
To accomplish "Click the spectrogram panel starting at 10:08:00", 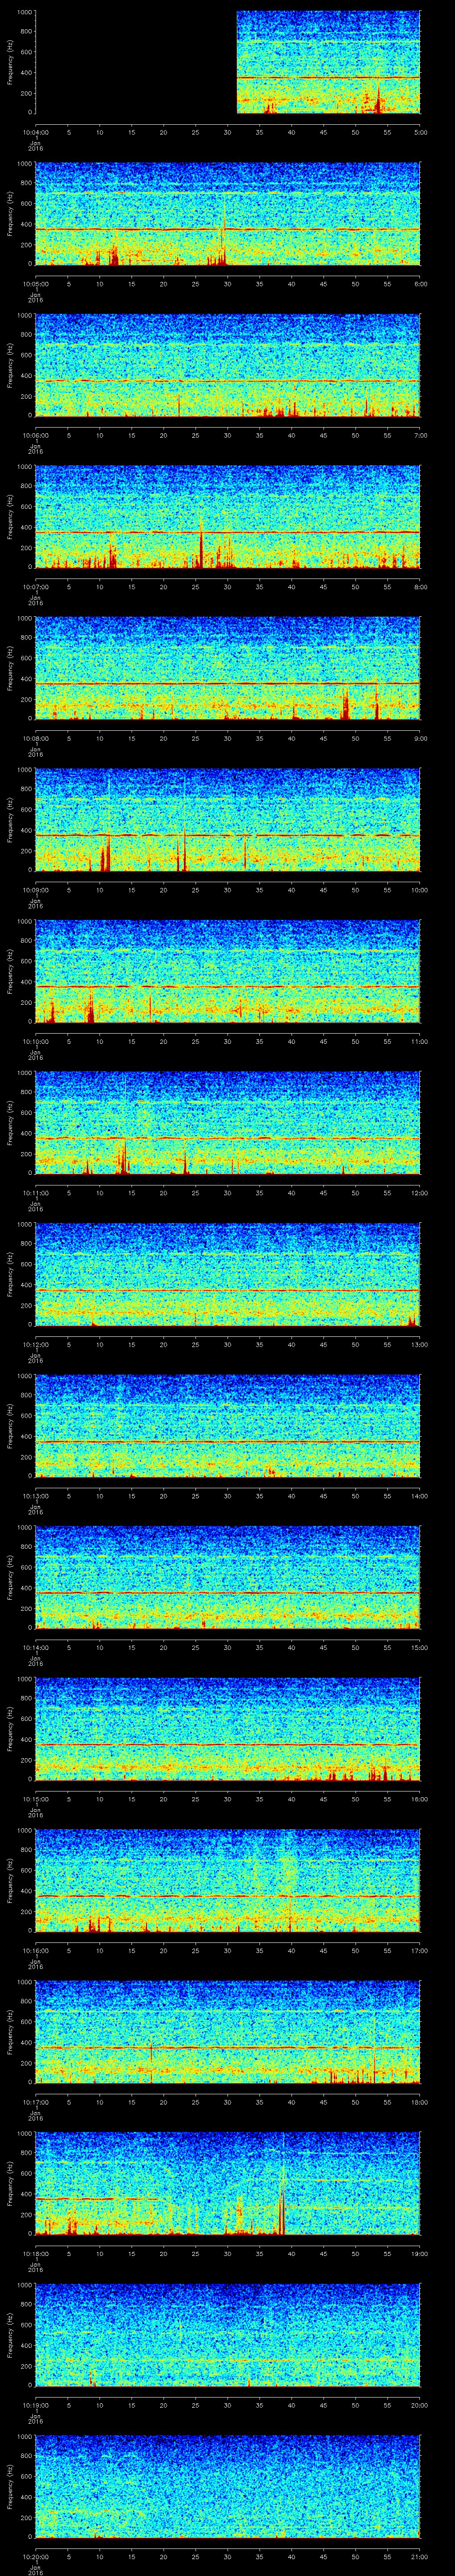I will click(228, 669).
